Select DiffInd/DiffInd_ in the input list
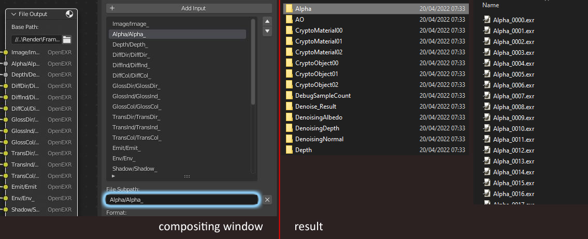This screenshot has width=588, height=239. pyautogui.click(x=177, y=65)
